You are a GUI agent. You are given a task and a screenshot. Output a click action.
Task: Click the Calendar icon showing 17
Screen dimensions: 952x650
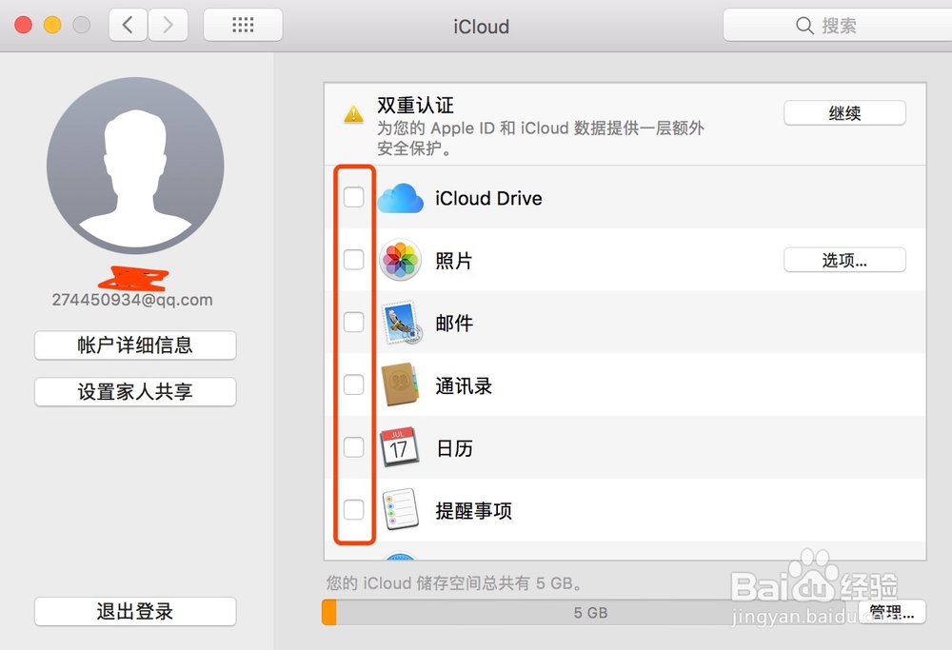coord(399,446)
